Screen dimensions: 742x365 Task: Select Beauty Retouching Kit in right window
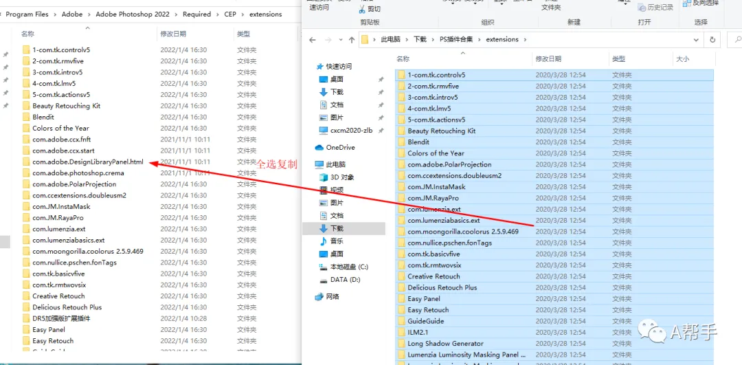coord(554,131)
